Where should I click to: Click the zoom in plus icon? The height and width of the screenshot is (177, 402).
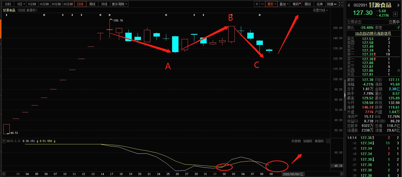[x=257, y=4]
